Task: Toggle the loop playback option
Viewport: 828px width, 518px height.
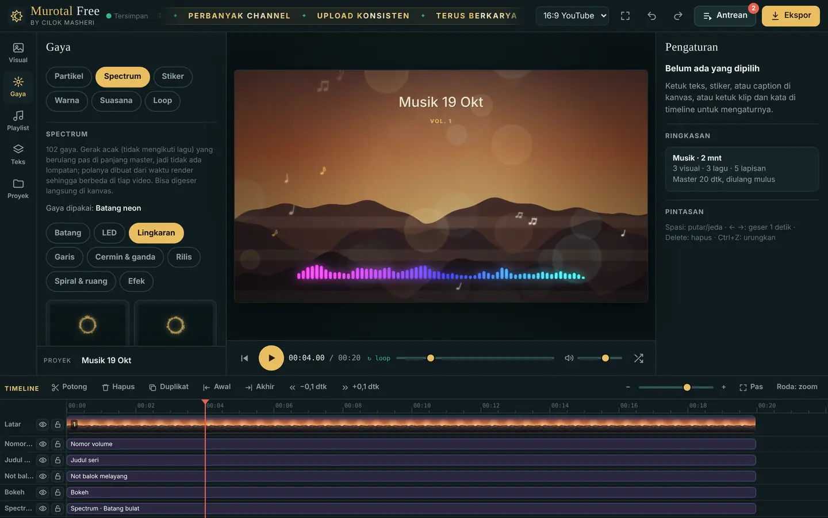Action: pyautogui.click(x=379, y=358)
